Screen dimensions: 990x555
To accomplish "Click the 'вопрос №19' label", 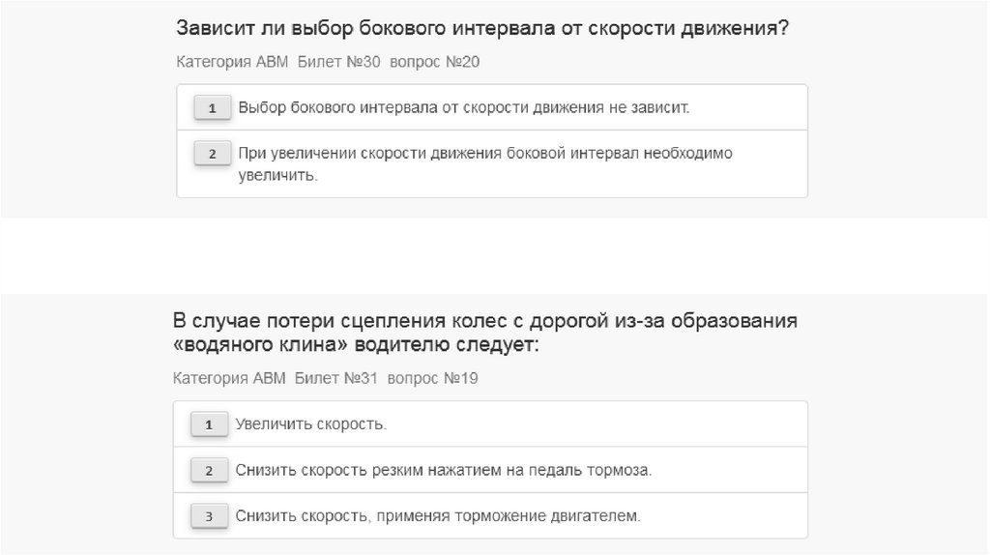I will point(432,378).
